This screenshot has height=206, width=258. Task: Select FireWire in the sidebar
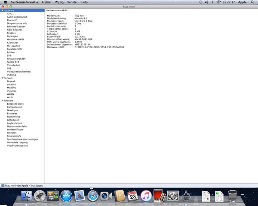11,33
